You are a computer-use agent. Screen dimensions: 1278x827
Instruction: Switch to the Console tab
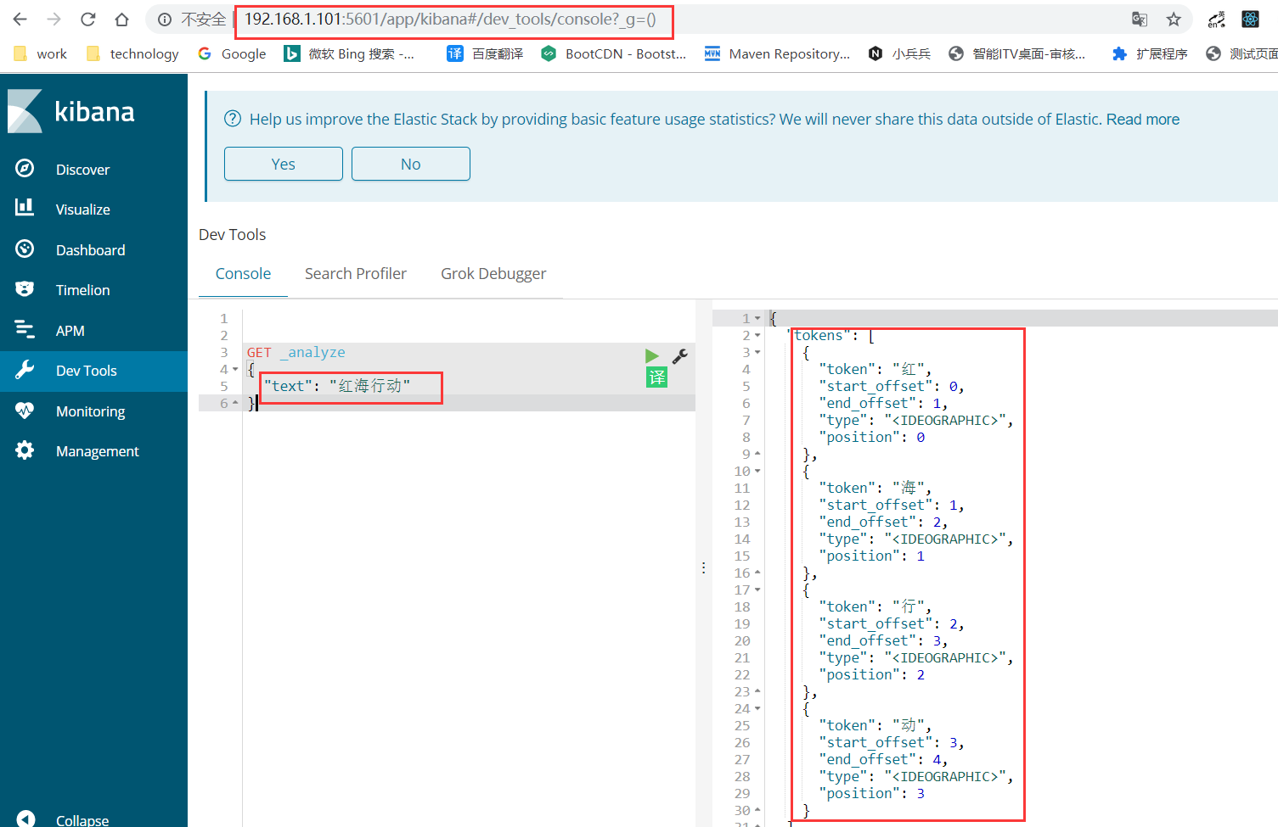pos(243,273)
